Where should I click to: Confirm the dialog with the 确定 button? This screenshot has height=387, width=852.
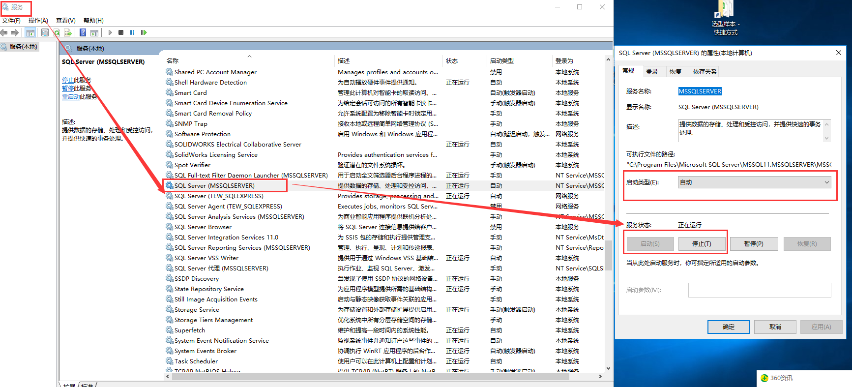point(729,327)
